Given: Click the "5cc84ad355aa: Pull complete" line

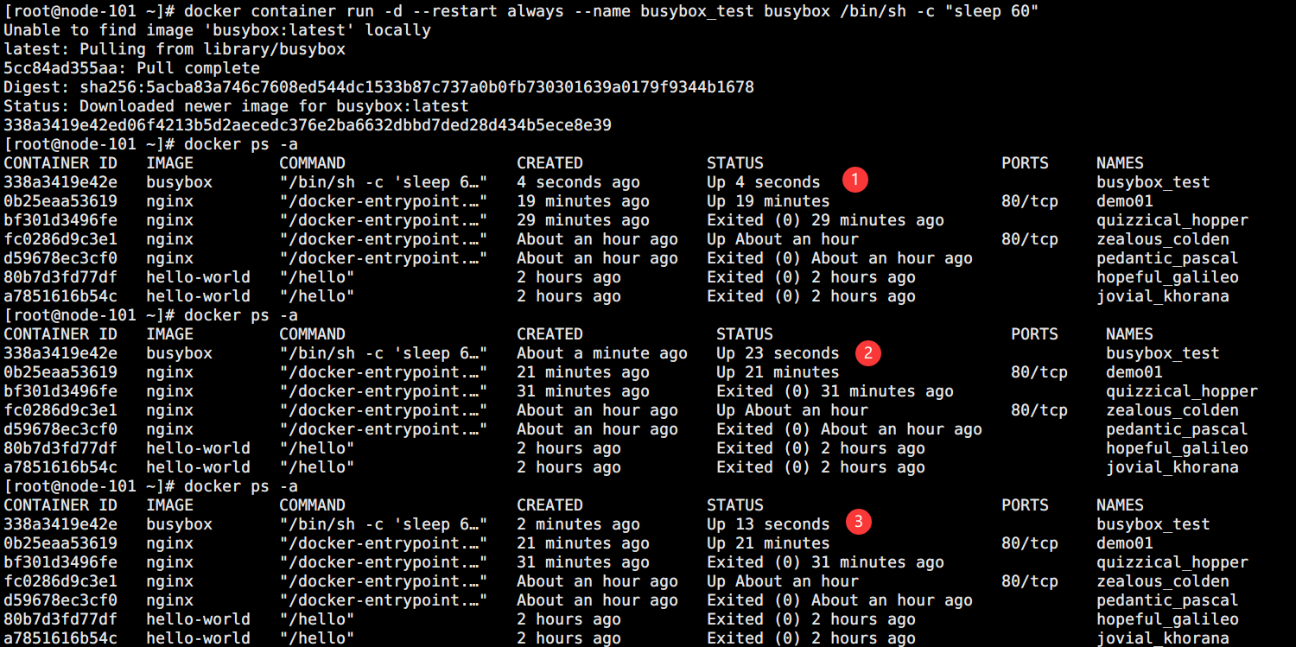Looking at the screenshot, I should click(131, 68).
